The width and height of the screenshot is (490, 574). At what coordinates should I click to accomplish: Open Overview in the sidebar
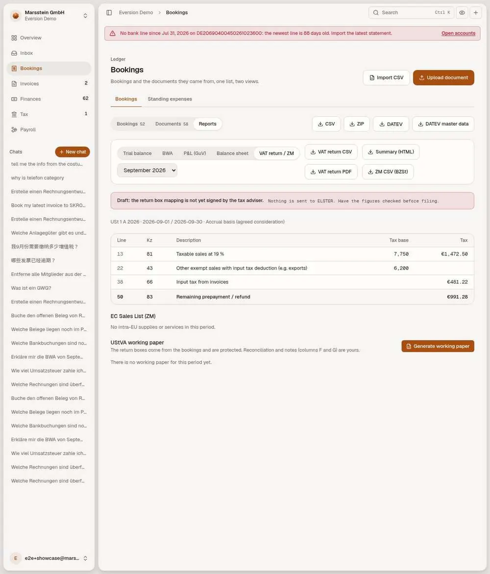(x=49, y=38)
